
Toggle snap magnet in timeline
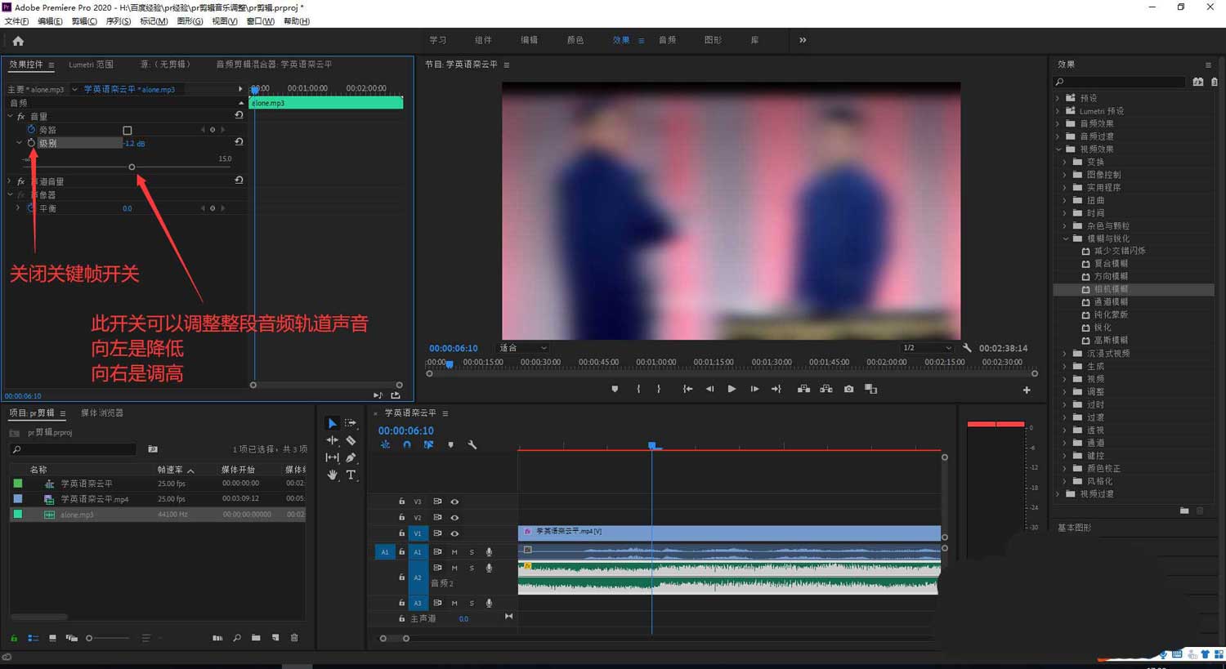pyautogui.click(x=406, y=445)
